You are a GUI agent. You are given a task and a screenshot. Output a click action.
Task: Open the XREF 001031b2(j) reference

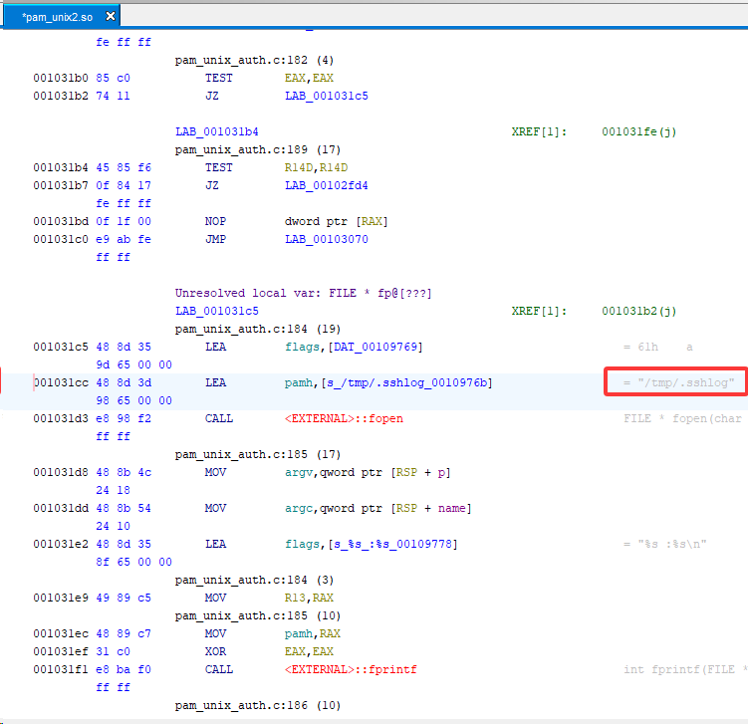[639, 311]
